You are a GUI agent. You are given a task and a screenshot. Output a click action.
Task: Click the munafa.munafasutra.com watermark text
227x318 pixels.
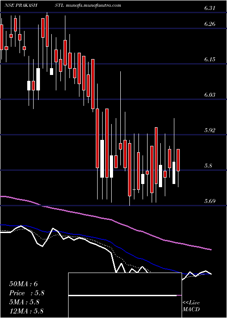tap(94, 5)
